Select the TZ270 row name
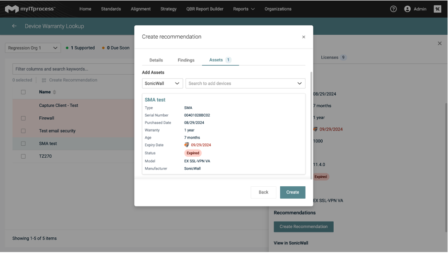Image resolution: width=448 pixels, height=253 pixels. pos(45,156)
